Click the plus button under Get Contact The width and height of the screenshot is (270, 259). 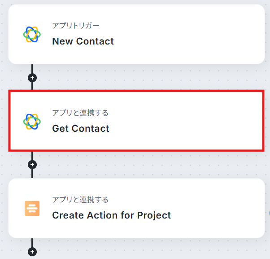click(32, 165)
